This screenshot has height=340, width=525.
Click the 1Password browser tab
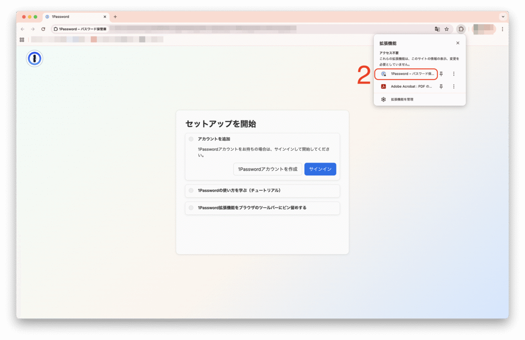point(76,17)
